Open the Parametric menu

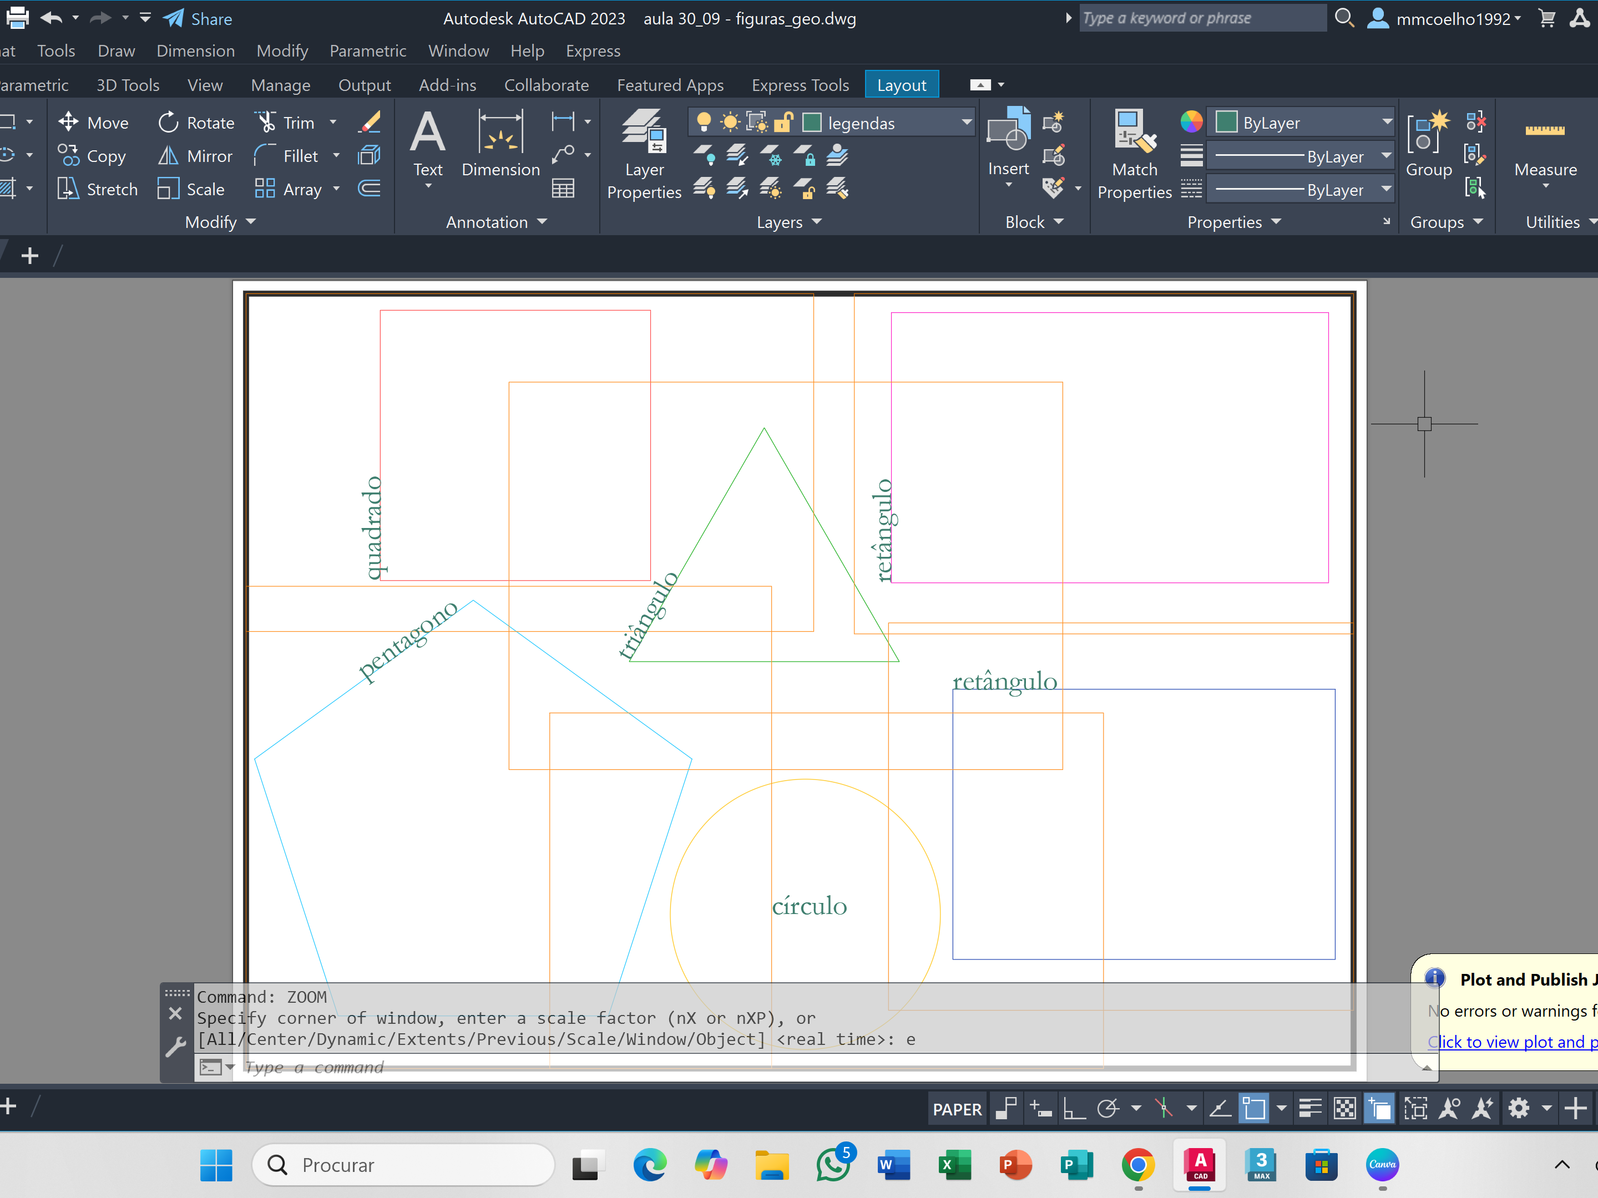click(368, 51)
